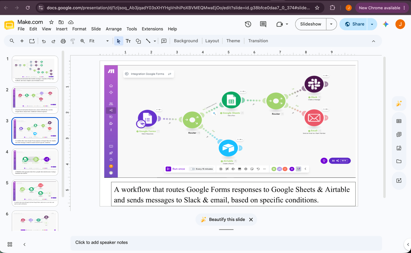Switch to grid view of slides

tap(10, 244)
